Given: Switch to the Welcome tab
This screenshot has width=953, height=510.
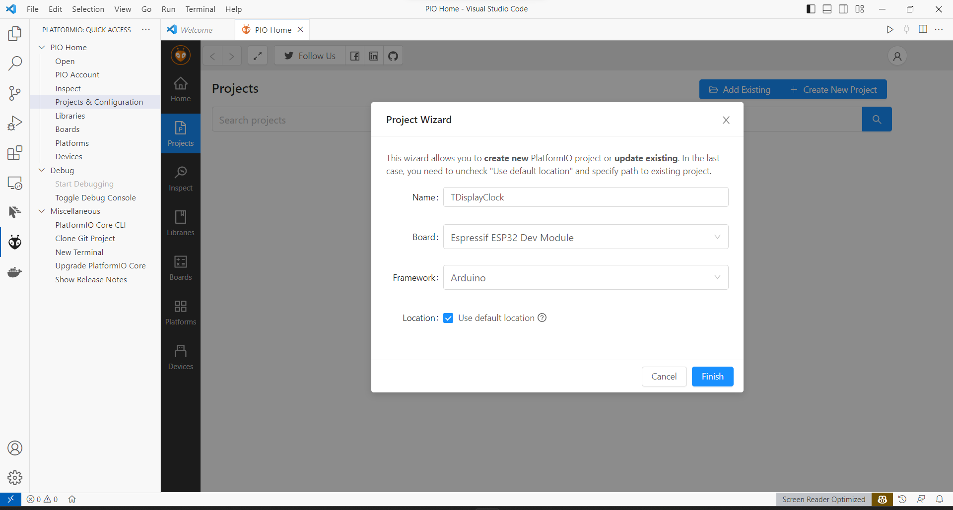Looking at the screenshot, I should coord(196,29).
